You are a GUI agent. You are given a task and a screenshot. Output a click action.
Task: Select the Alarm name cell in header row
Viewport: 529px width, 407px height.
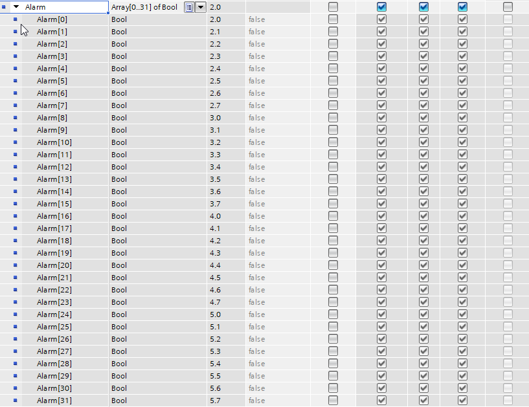point(65,7)
